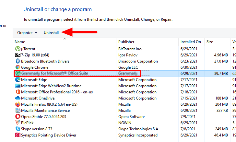Click the µTorrent program icon
The height and width of the screenshot is (142, 236).
coord(18,49)
